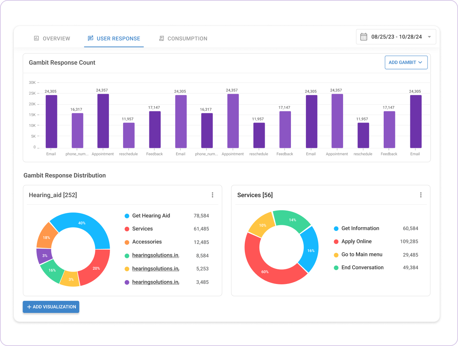Open hearingsolutions.in link with 8,584 count

click(155, 255)
